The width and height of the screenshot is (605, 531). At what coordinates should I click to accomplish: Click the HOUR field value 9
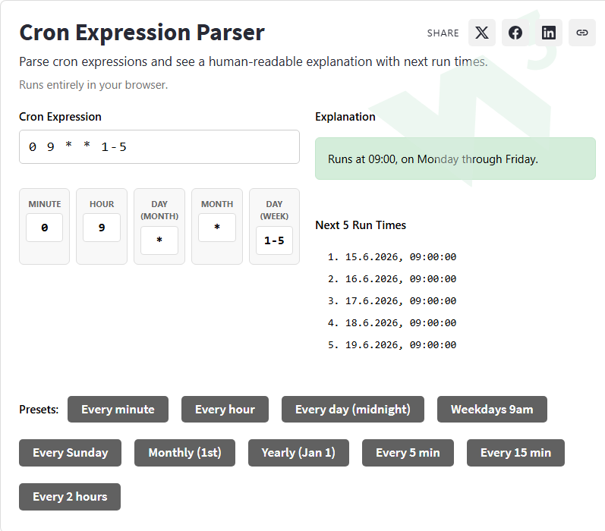click(x=102, y=228)
